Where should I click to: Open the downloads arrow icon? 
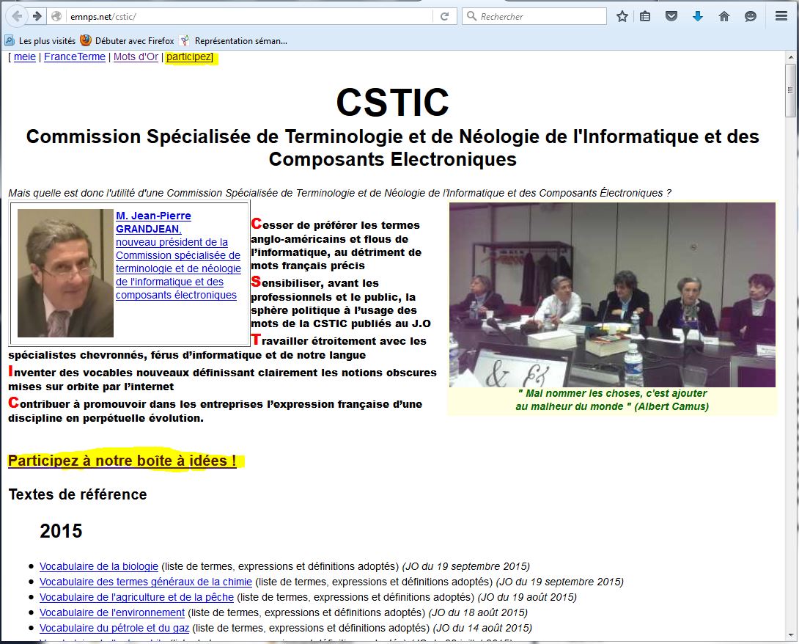(698, 16)
